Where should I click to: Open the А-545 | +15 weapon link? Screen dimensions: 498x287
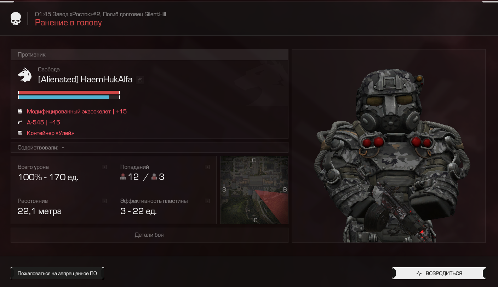(x=44, y=122)
